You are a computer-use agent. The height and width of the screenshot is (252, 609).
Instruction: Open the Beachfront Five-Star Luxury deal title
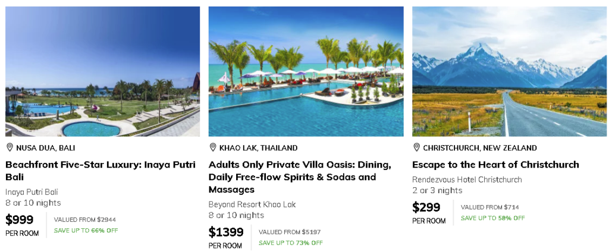tap(100, 171)
